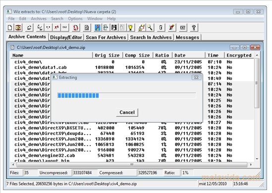Click the file list scroll-down arrow
Image resolution: width=272 pixels, height=193 pixels.
click(x=257, y=159)
